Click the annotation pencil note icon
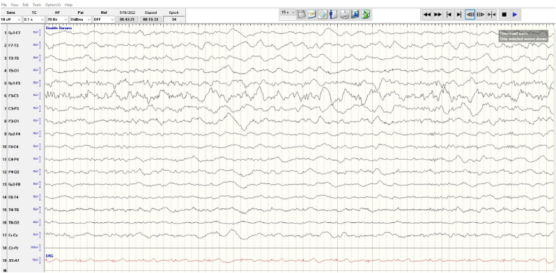Image resolution: width=556 pixels, height=273 pixels. 311,15
